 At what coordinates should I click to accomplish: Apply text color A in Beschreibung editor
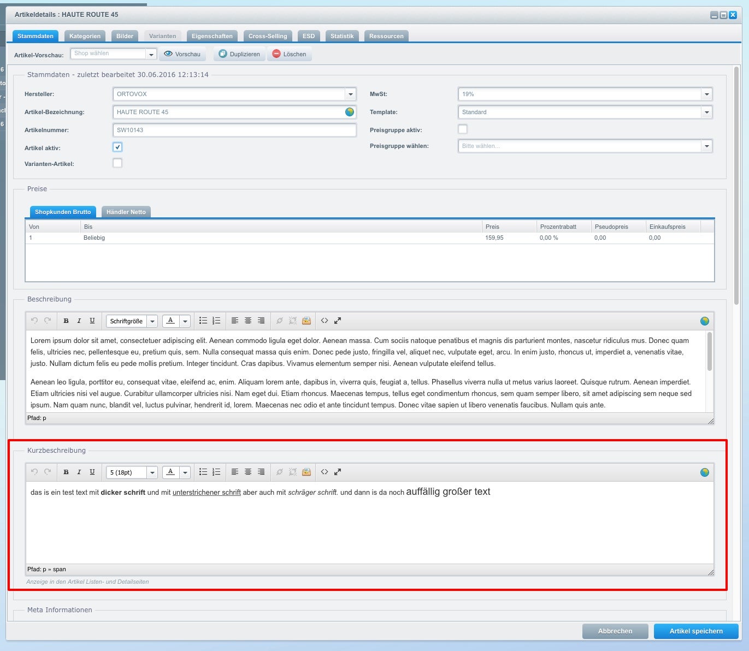tap(171, 321)
